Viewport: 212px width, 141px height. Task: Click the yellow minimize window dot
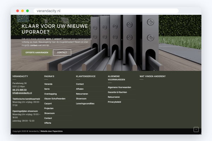[23, 11]
